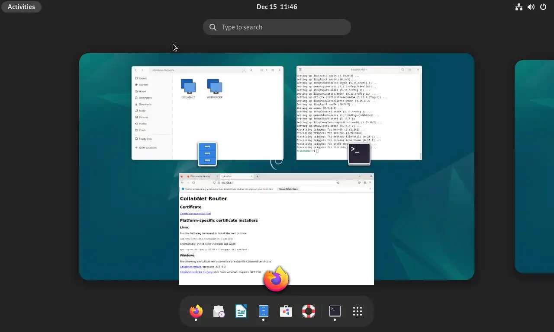Click Files forward navigation arrow
The width and height of the screenshot is (554, 332).
142,70
